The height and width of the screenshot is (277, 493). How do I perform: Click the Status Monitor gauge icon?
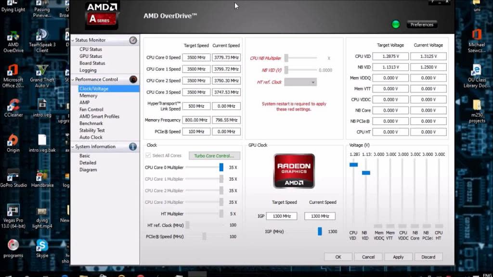(x=133, y=40)
